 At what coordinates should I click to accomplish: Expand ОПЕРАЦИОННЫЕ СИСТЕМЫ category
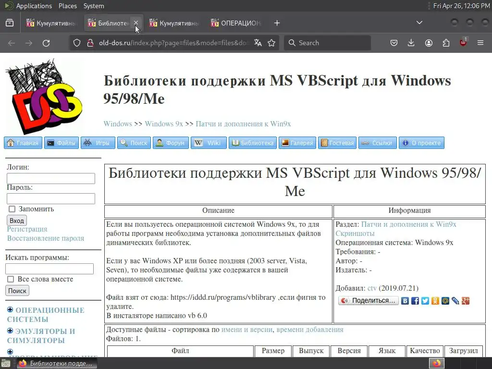(10, 310)
